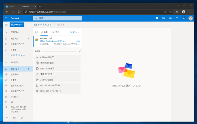Viewport: 197px width, 124px height.
Task: Open the 迷惑メール junk folder
Action: click(18, 74)
